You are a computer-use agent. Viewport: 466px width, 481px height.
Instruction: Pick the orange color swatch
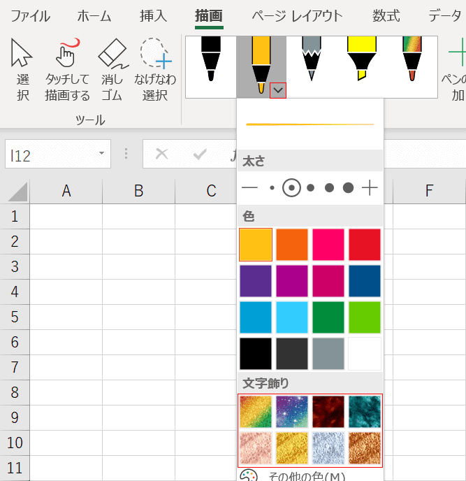(x=292, y=245)
